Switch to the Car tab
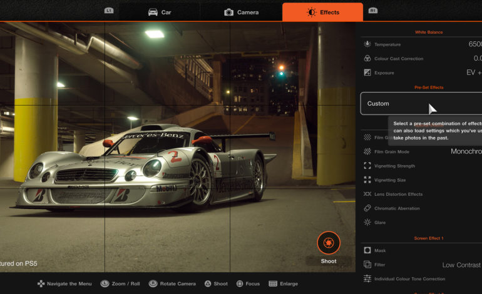The height and width of the screenshot is (294, 482). click(160, 12)
